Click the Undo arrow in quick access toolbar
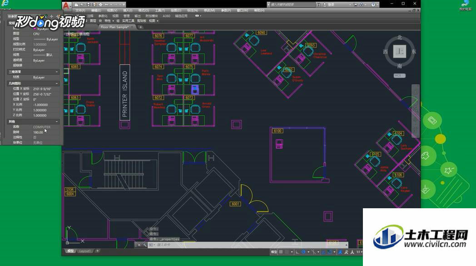 click(x=107, y=5)
